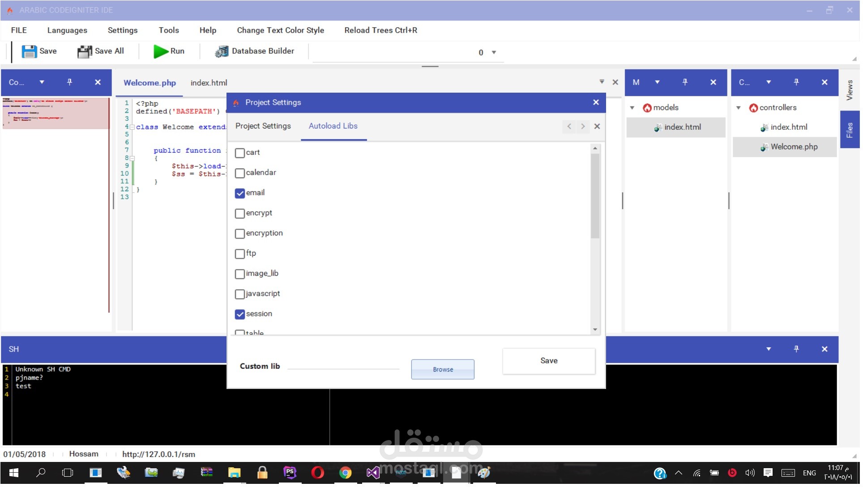Save the current file using the Save toolbar icon
Viewport: 863px width, 487px height.
[29, 51]
